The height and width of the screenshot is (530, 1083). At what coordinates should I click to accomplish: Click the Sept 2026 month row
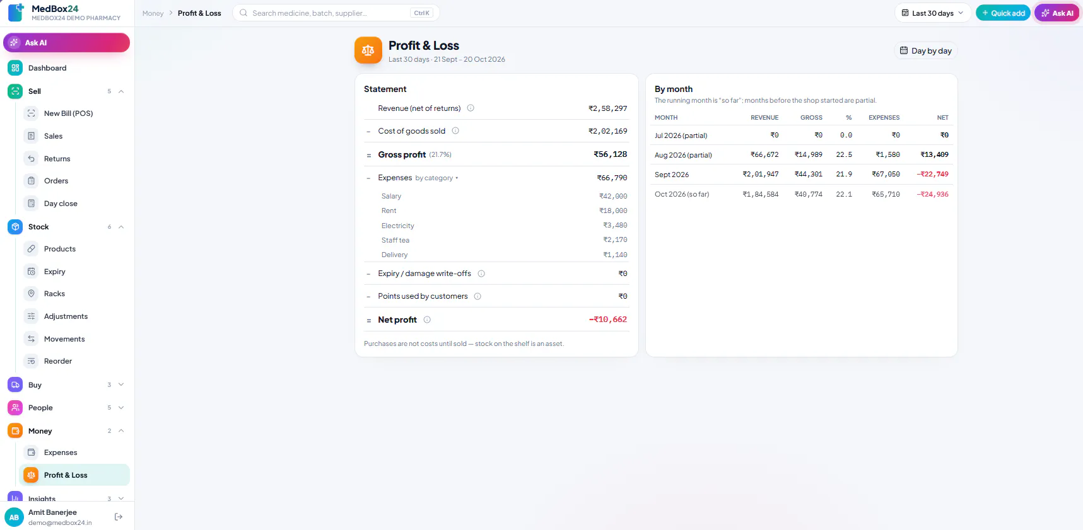[801, 175]
